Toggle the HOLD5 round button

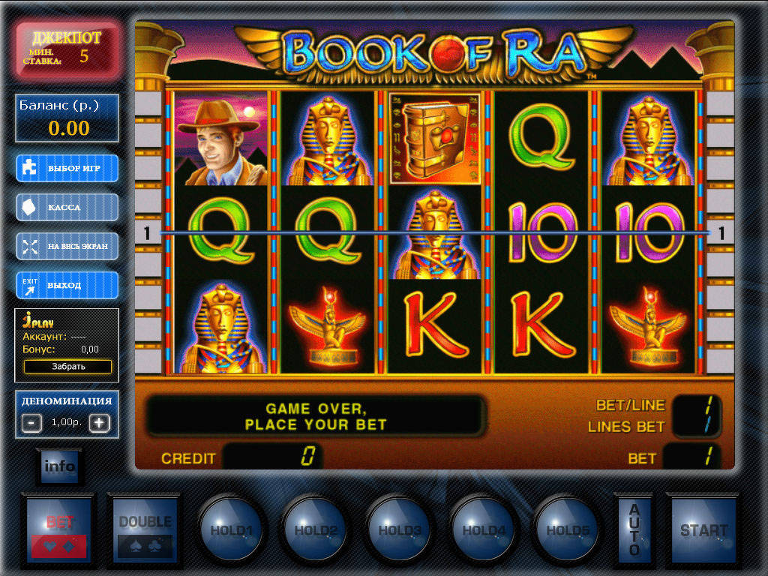[568, 530]
